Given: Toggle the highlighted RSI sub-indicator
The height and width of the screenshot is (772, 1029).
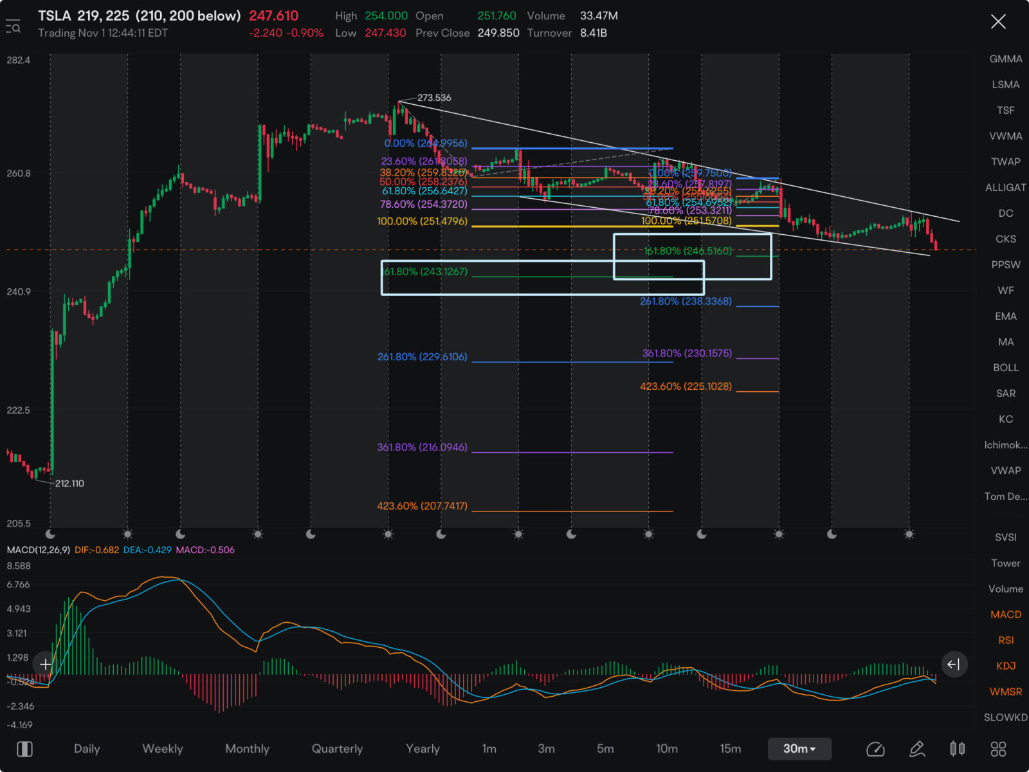Looking at the screenshot, I should pos(1006,641).
